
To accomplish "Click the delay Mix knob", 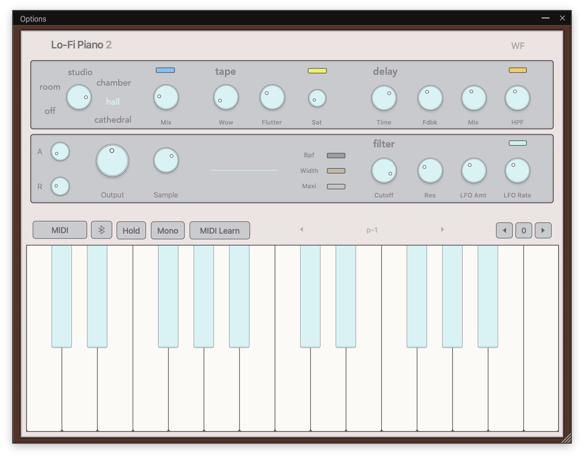I will [x=474, y=98].
